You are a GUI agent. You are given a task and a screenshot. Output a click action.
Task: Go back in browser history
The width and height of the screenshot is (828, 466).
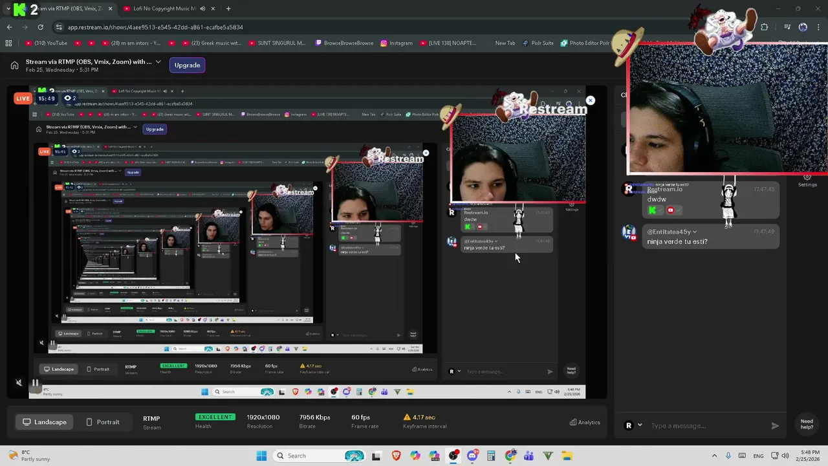pyautogui.click(x=9, y=27)
